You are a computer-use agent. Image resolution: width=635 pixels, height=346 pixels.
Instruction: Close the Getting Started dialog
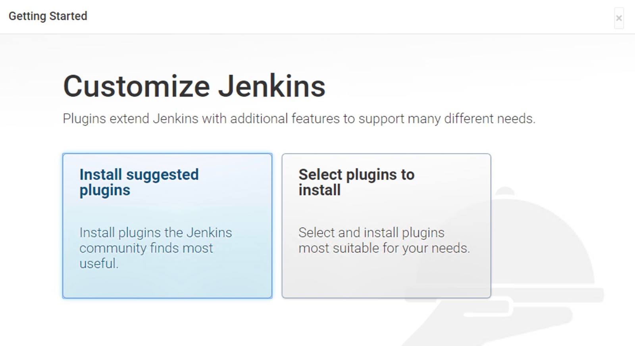(x=619, y=18)
